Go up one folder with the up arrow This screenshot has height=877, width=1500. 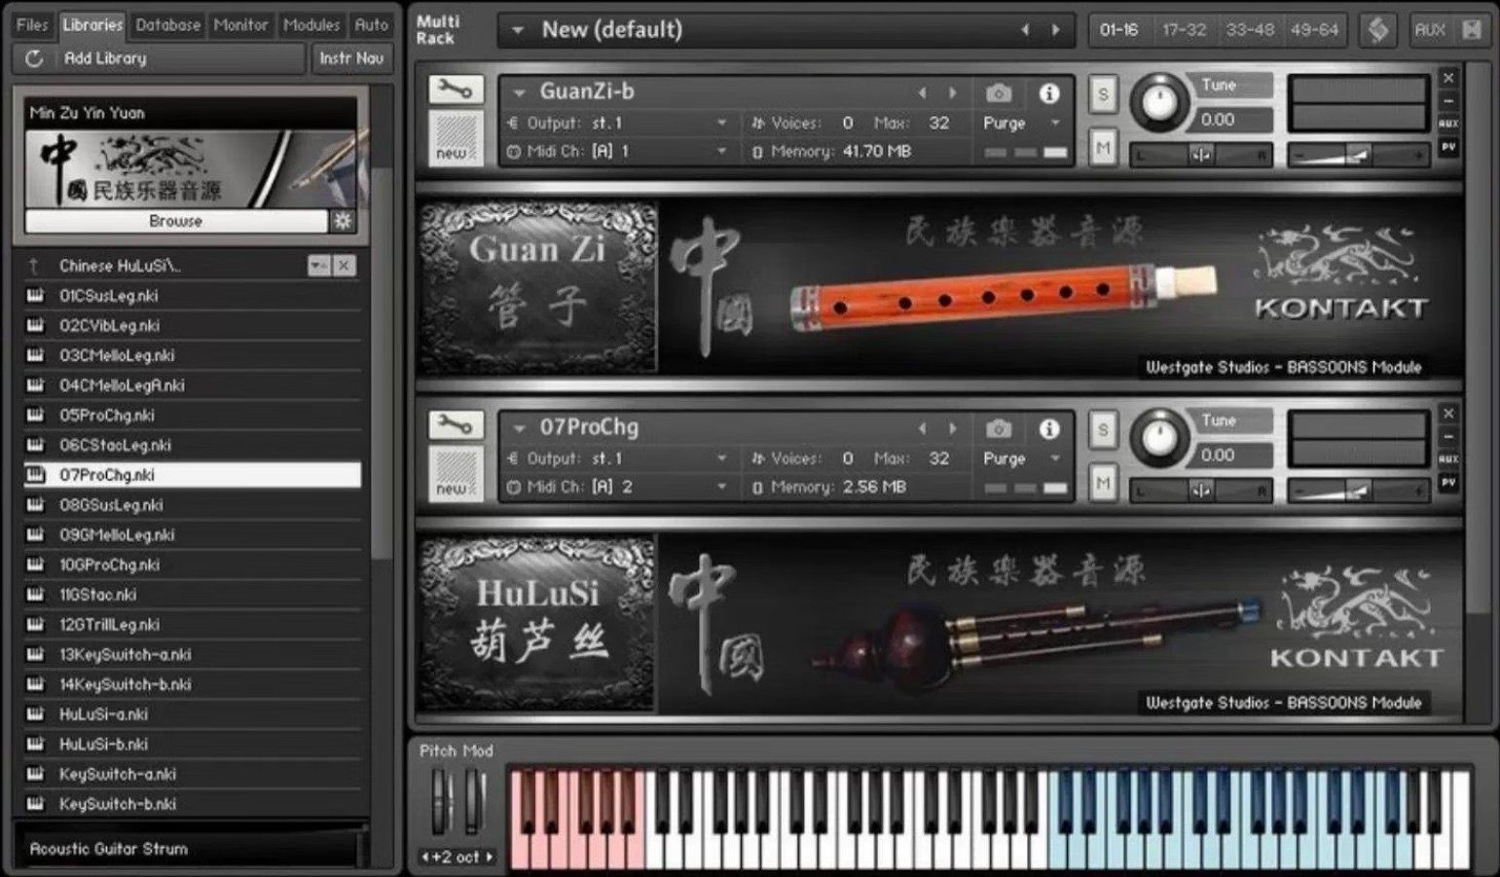(x=35, y=266)
